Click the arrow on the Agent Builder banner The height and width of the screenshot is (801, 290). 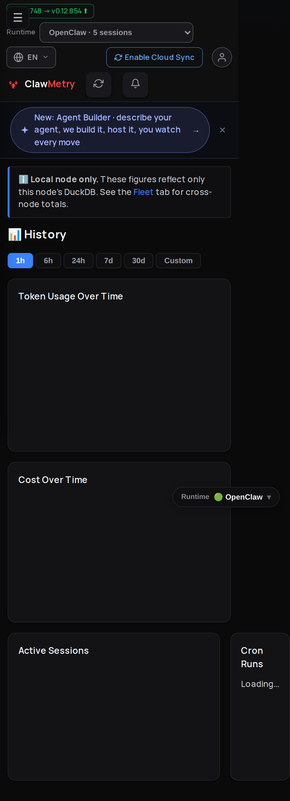[196, 131]
